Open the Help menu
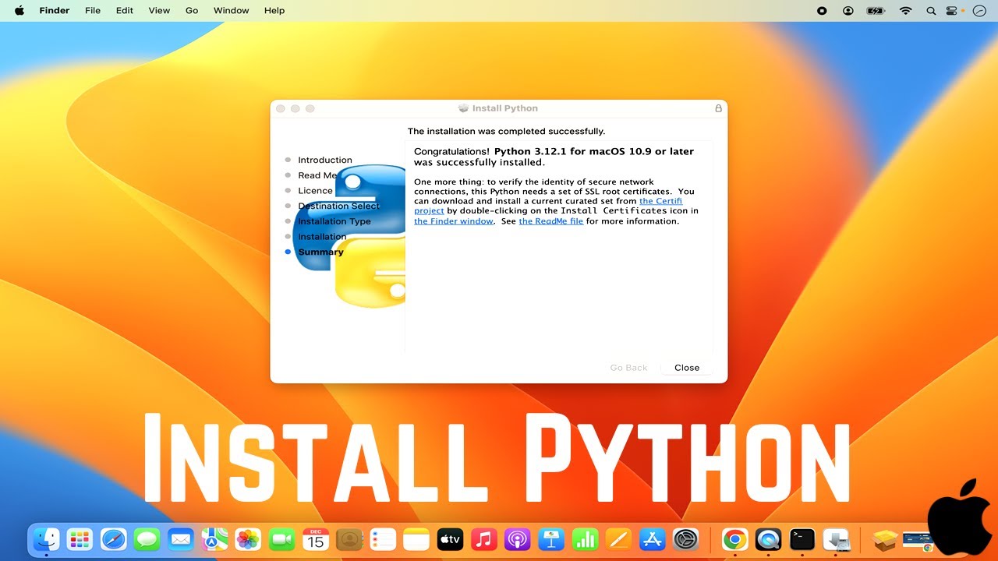Screen dimensions: 998x561 [274, 11]
